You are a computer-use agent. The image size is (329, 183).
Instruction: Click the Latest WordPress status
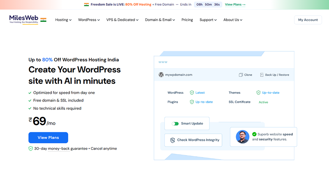200,93
